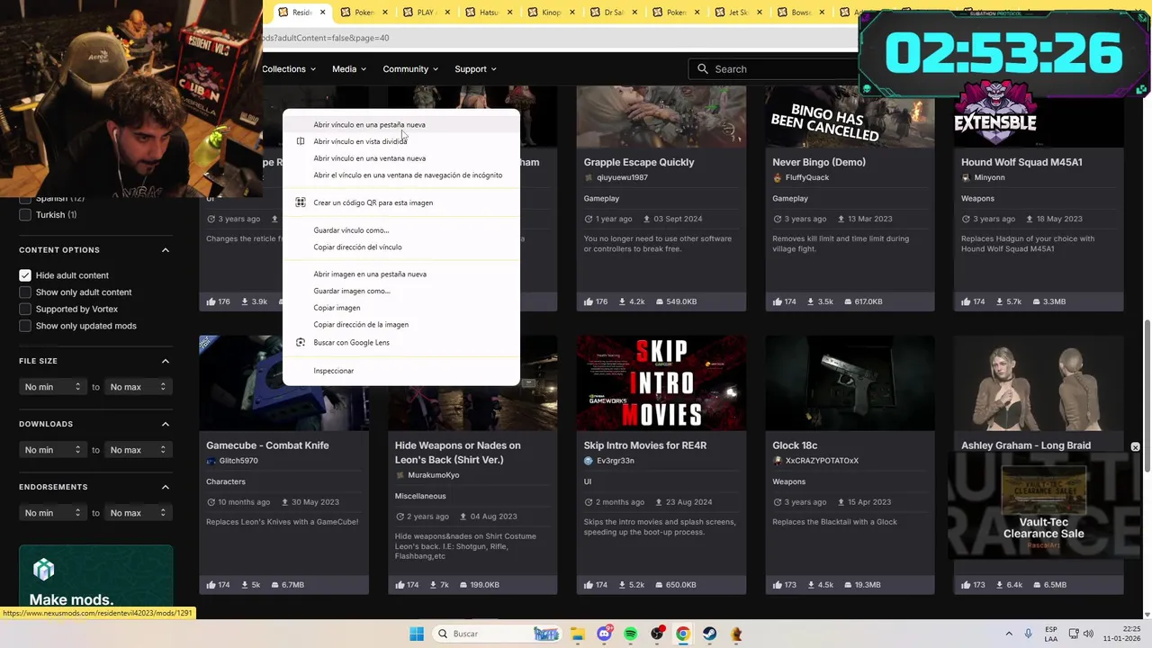Select Buscar con Google Lens

coord(400,342)
